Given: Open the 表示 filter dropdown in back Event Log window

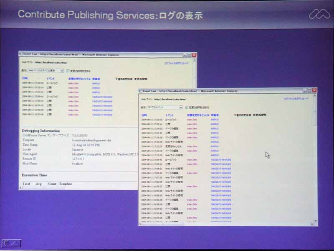Looking at the screenshot, I should [x=46, y=71].
